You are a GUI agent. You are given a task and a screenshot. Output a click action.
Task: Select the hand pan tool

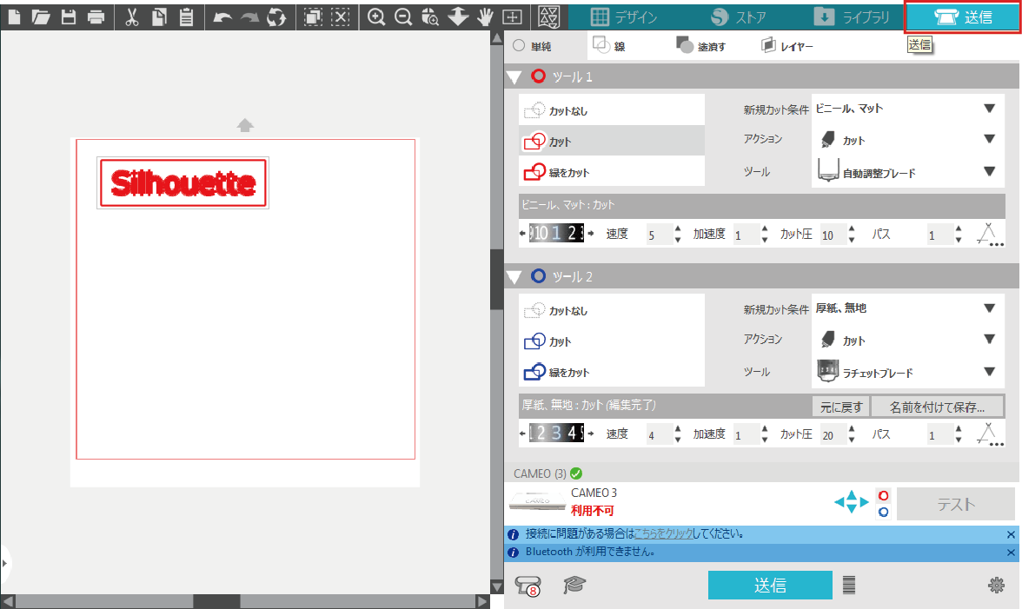click(486, 17)
